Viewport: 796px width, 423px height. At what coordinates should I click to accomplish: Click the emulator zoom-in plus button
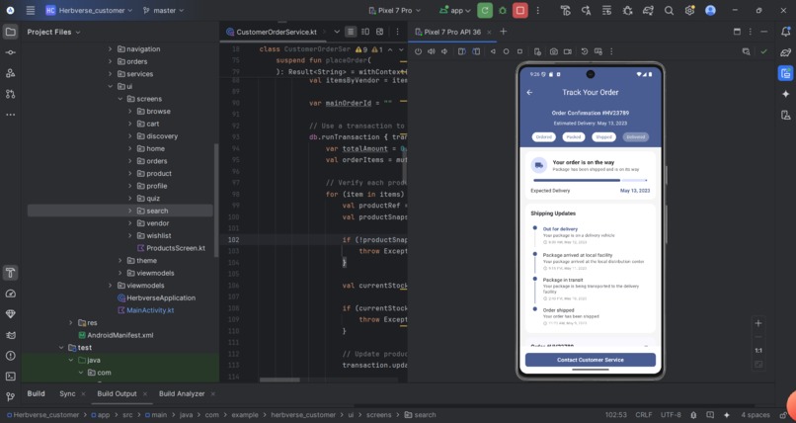click(x=758, y=323)
